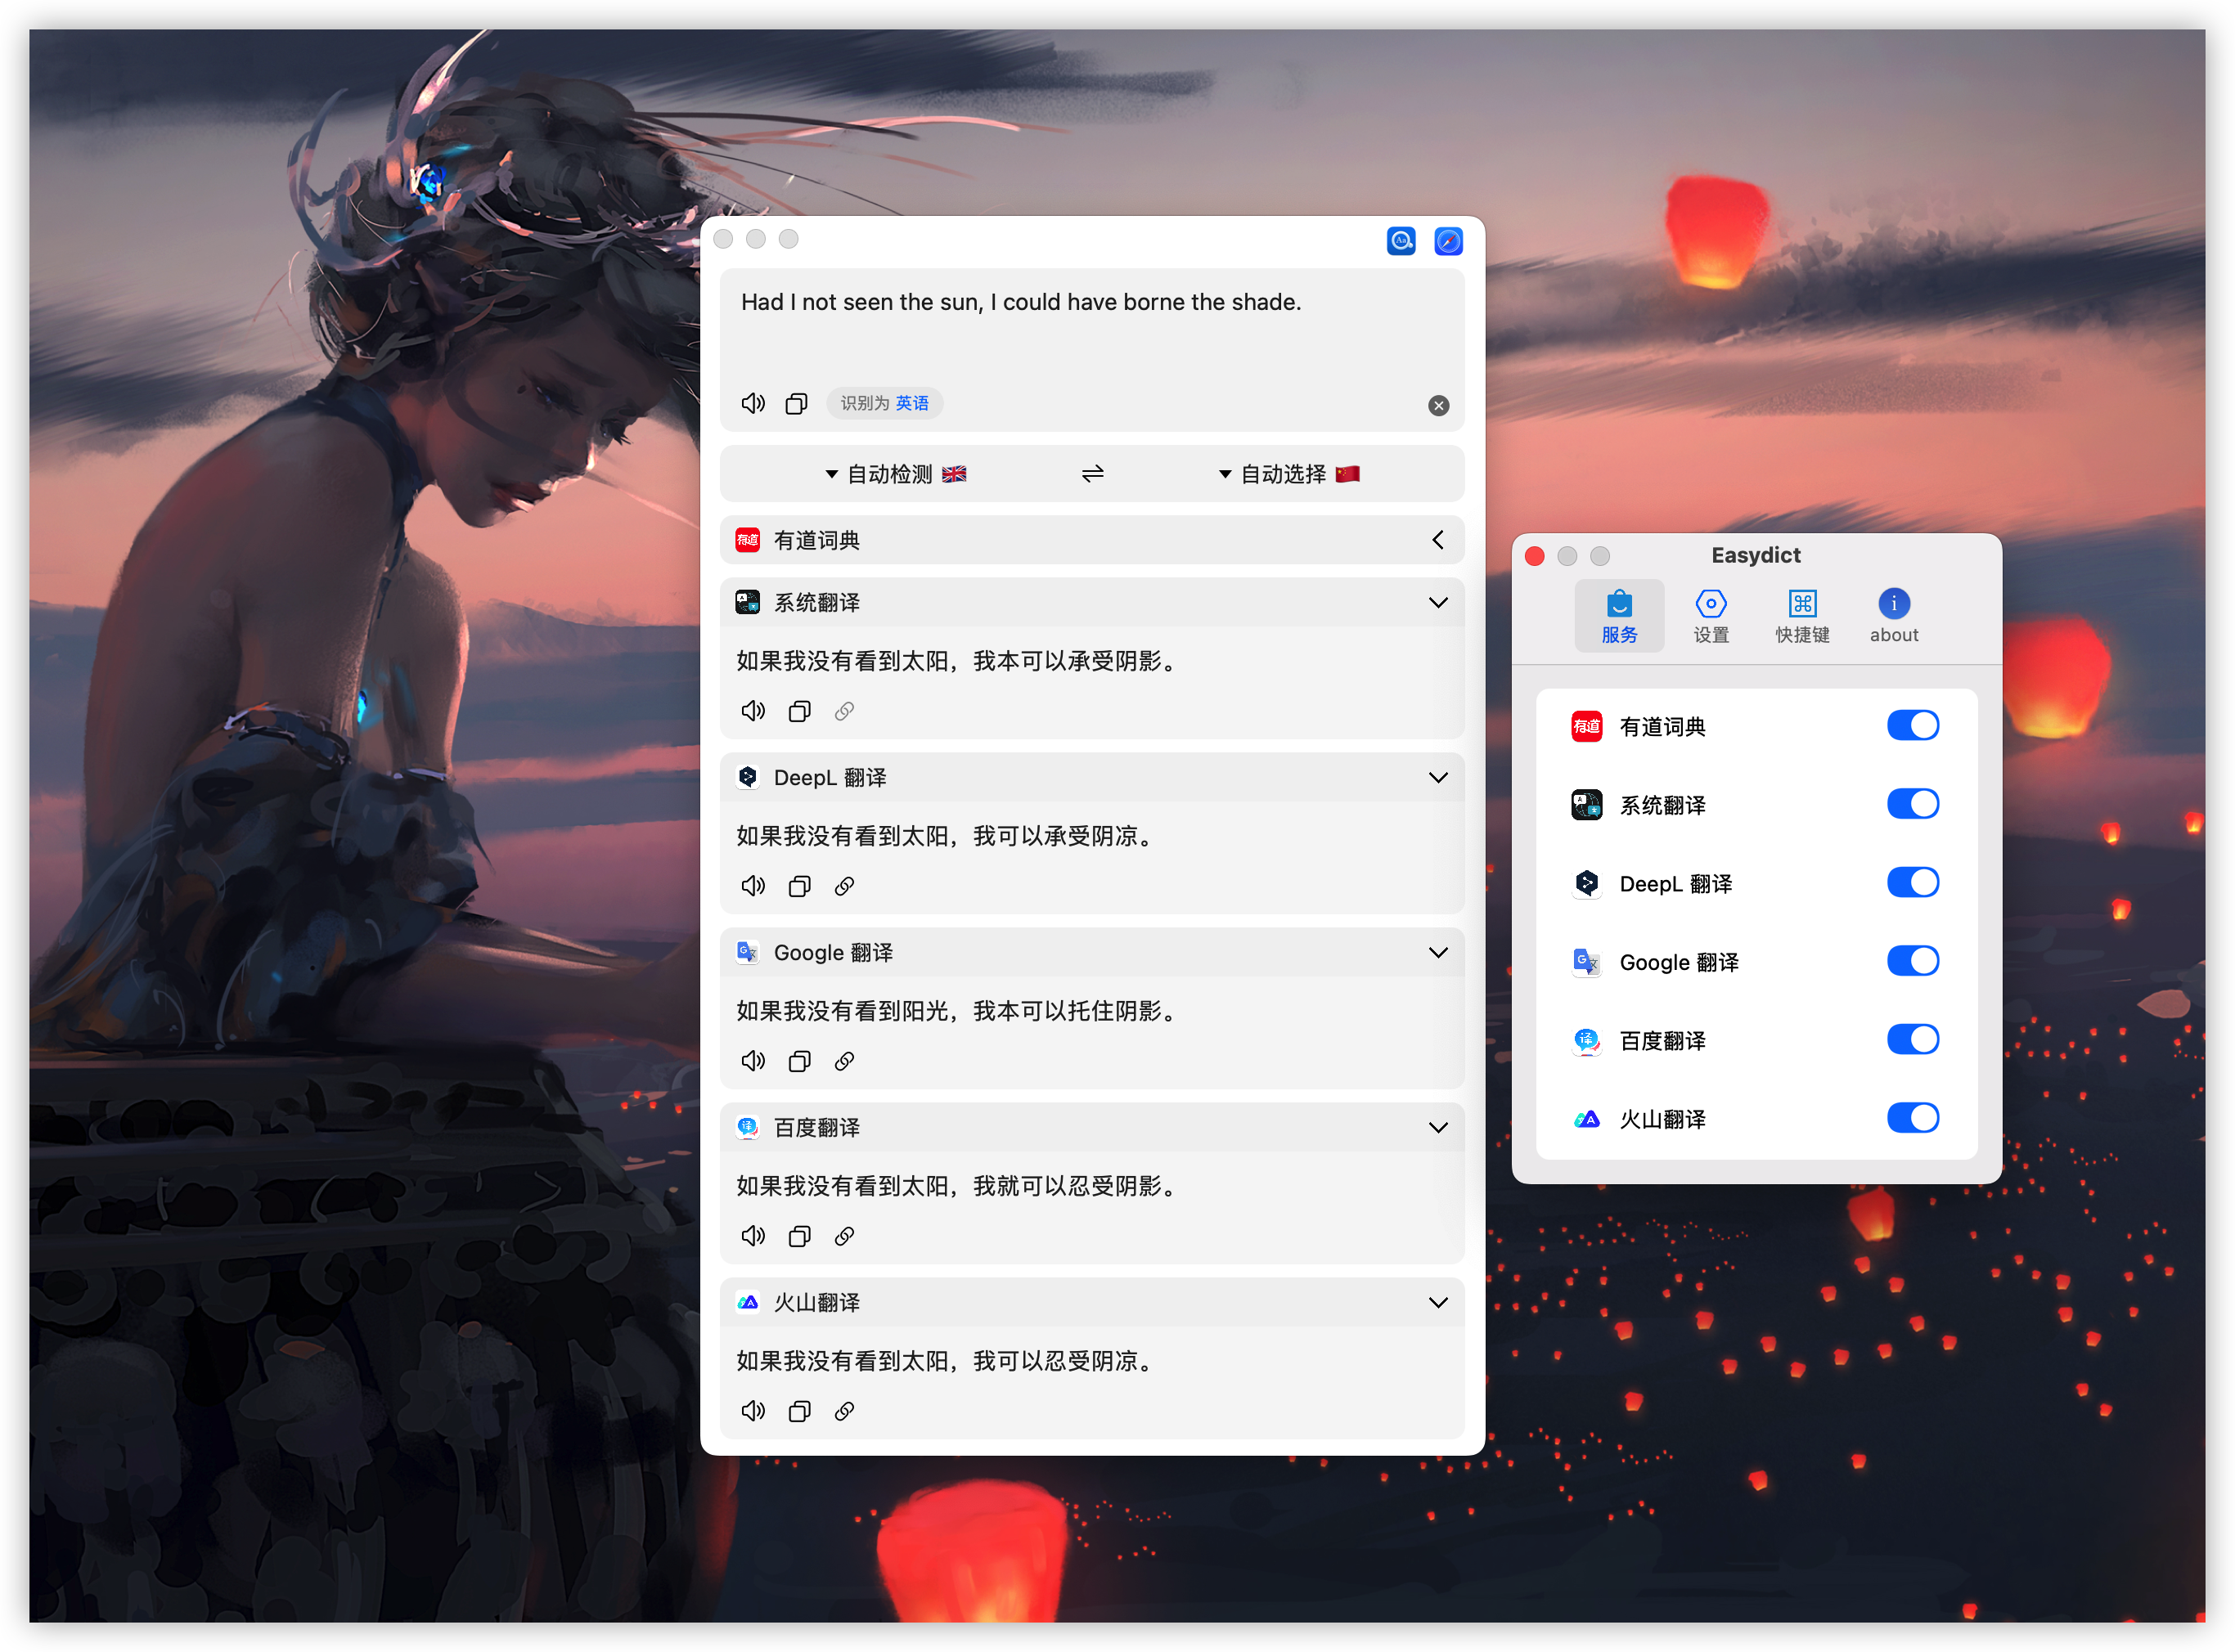Clear the input with the x button
The image size is (2235, 1652).
click(1437, 405)
